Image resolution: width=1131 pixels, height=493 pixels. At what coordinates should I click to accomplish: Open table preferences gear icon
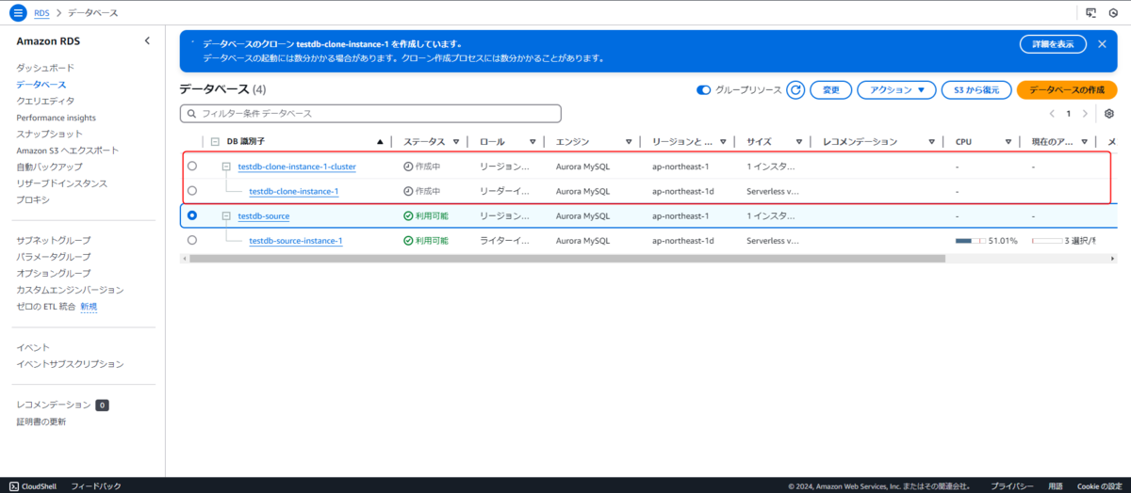pyautogui.click(x=1109, y=113)
